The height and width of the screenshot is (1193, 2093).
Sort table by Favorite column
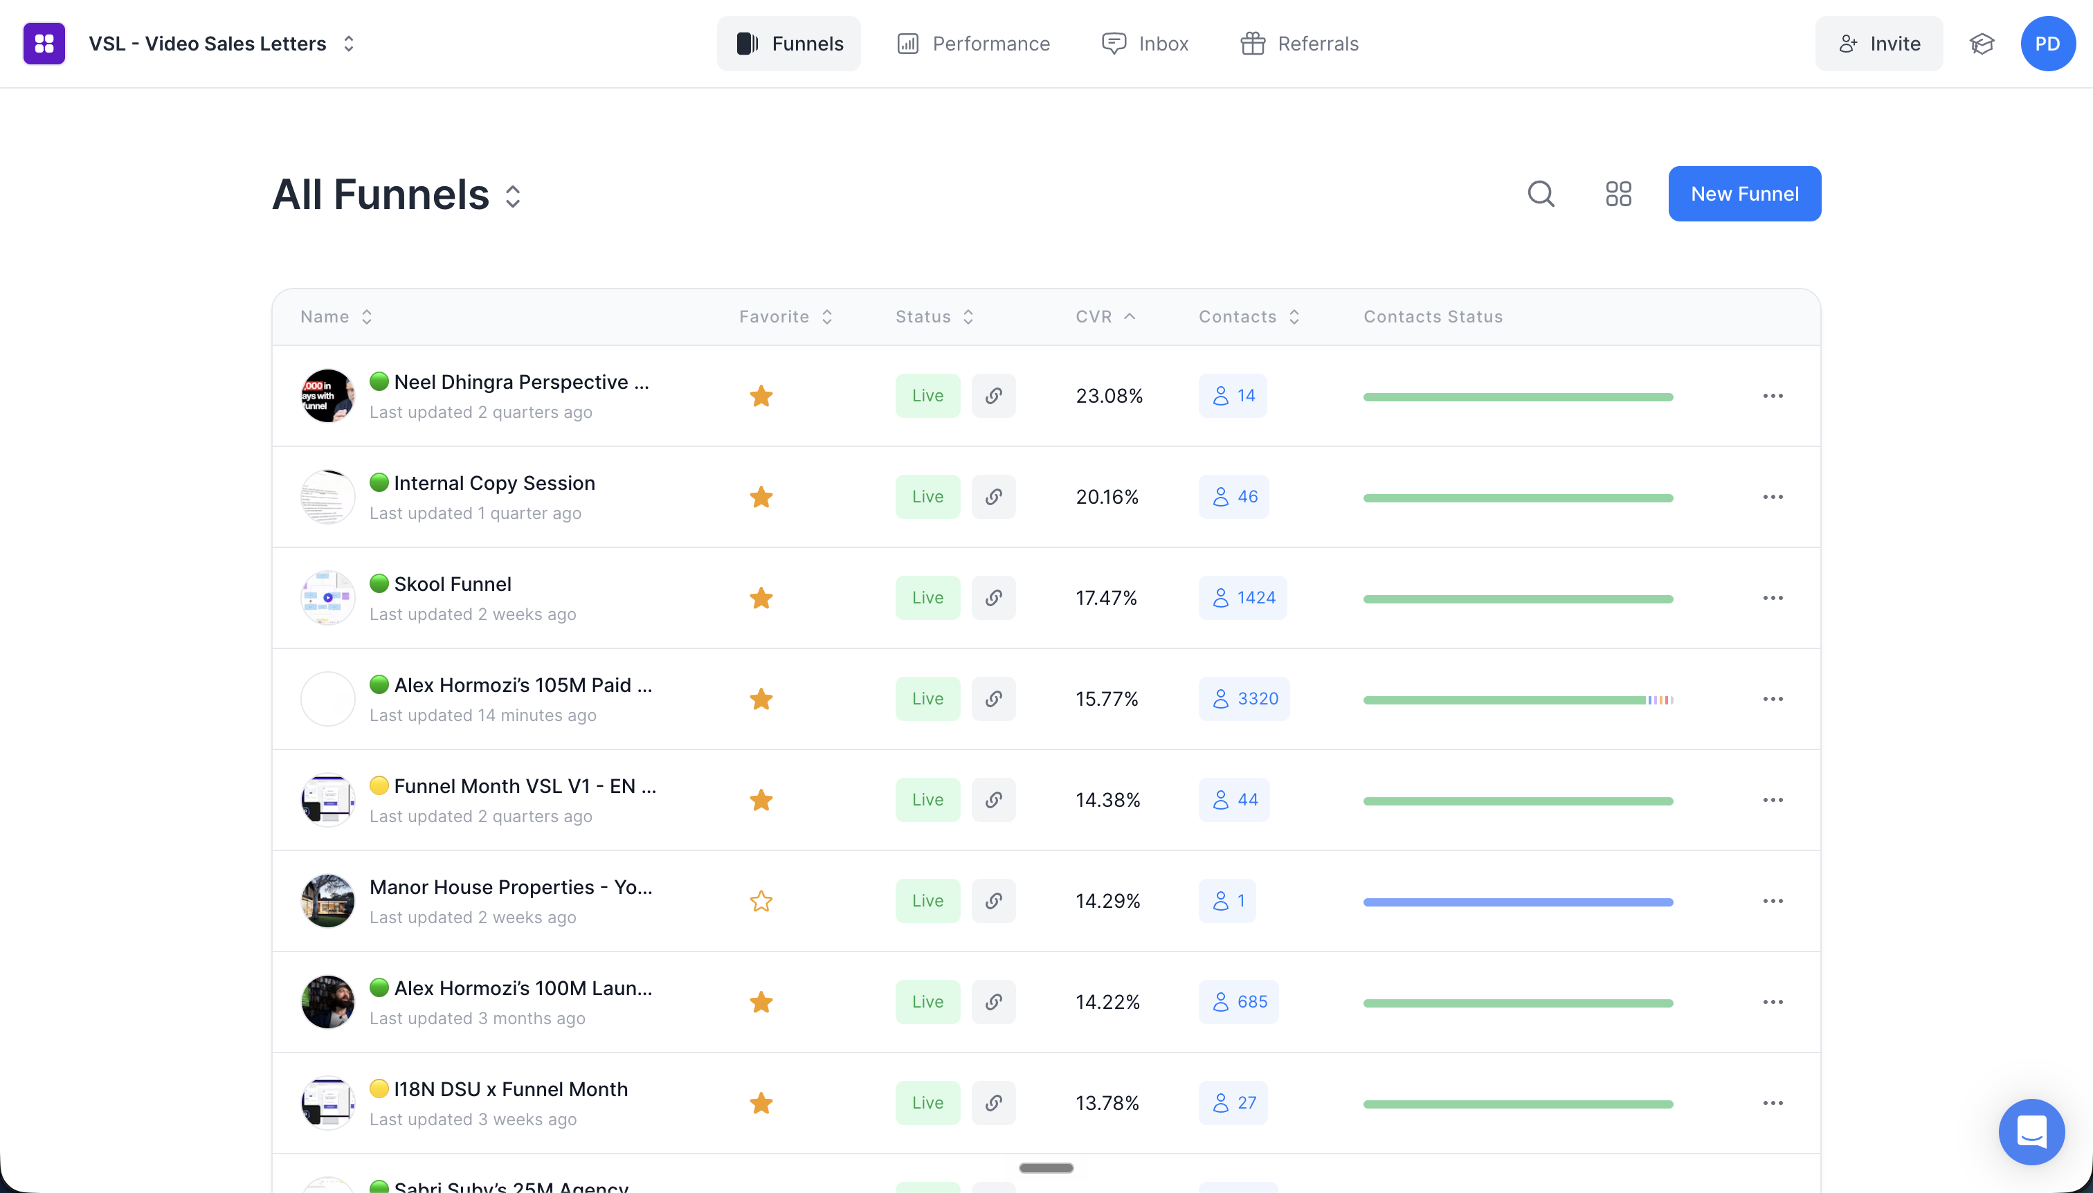(x=786, y=317)
